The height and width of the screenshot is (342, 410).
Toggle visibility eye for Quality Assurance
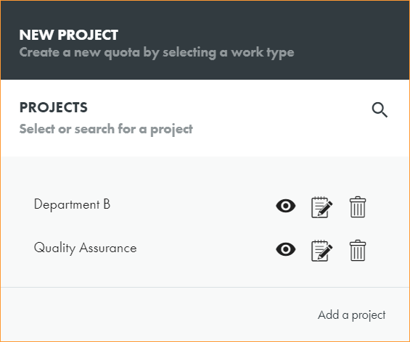(285, 249)
